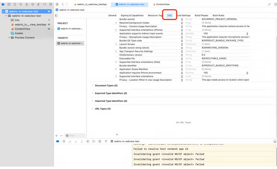Click the related items grid icon
The height and width of the screenshot is (169, 277).
(57, 4)
